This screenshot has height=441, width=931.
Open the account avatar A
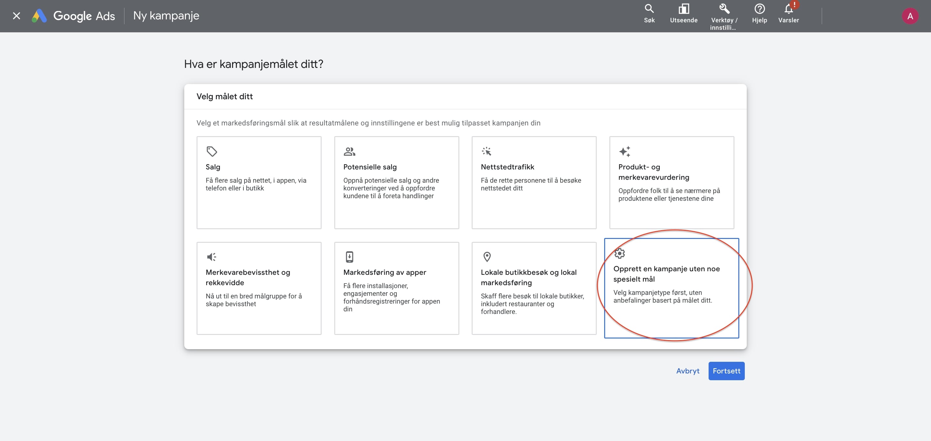pos(910,16)
